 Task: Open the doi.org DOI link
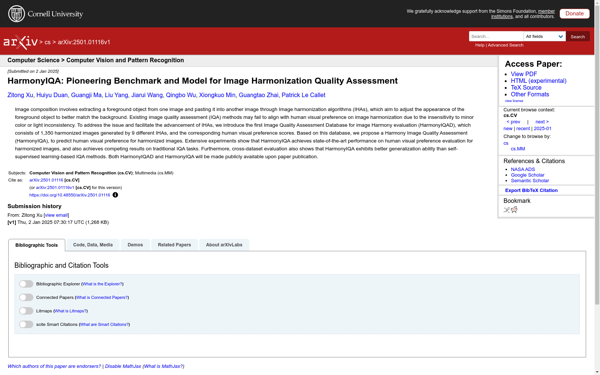pyautogui.click(x=70, y=195)
